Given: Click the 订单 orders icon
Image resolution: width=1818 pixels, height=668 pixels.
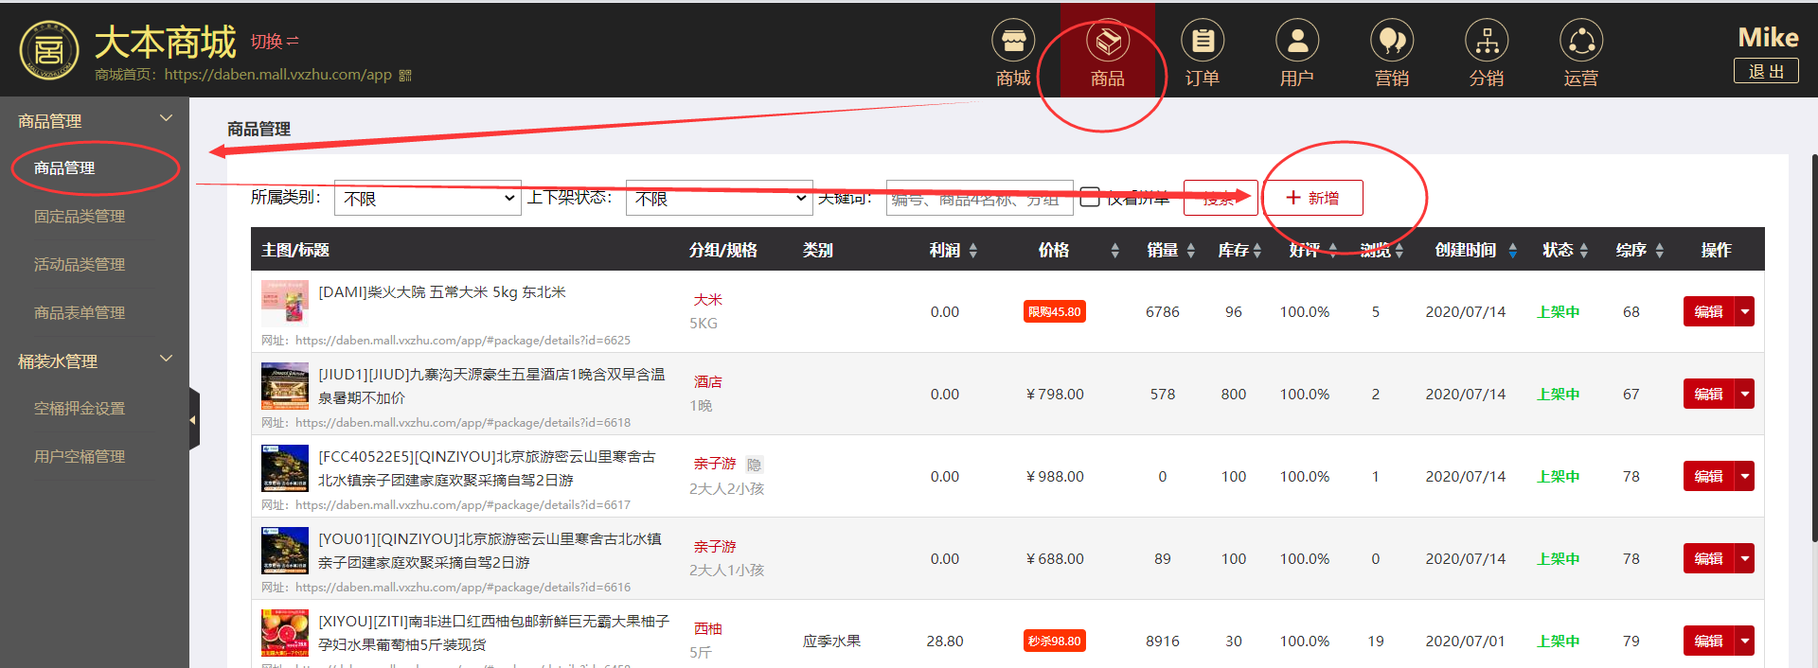Looking at the screenshot, I should (1202, 43).
